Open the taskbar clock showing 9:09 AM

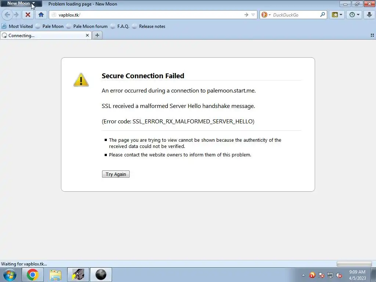pyautogui.click(x=357, y=275)
